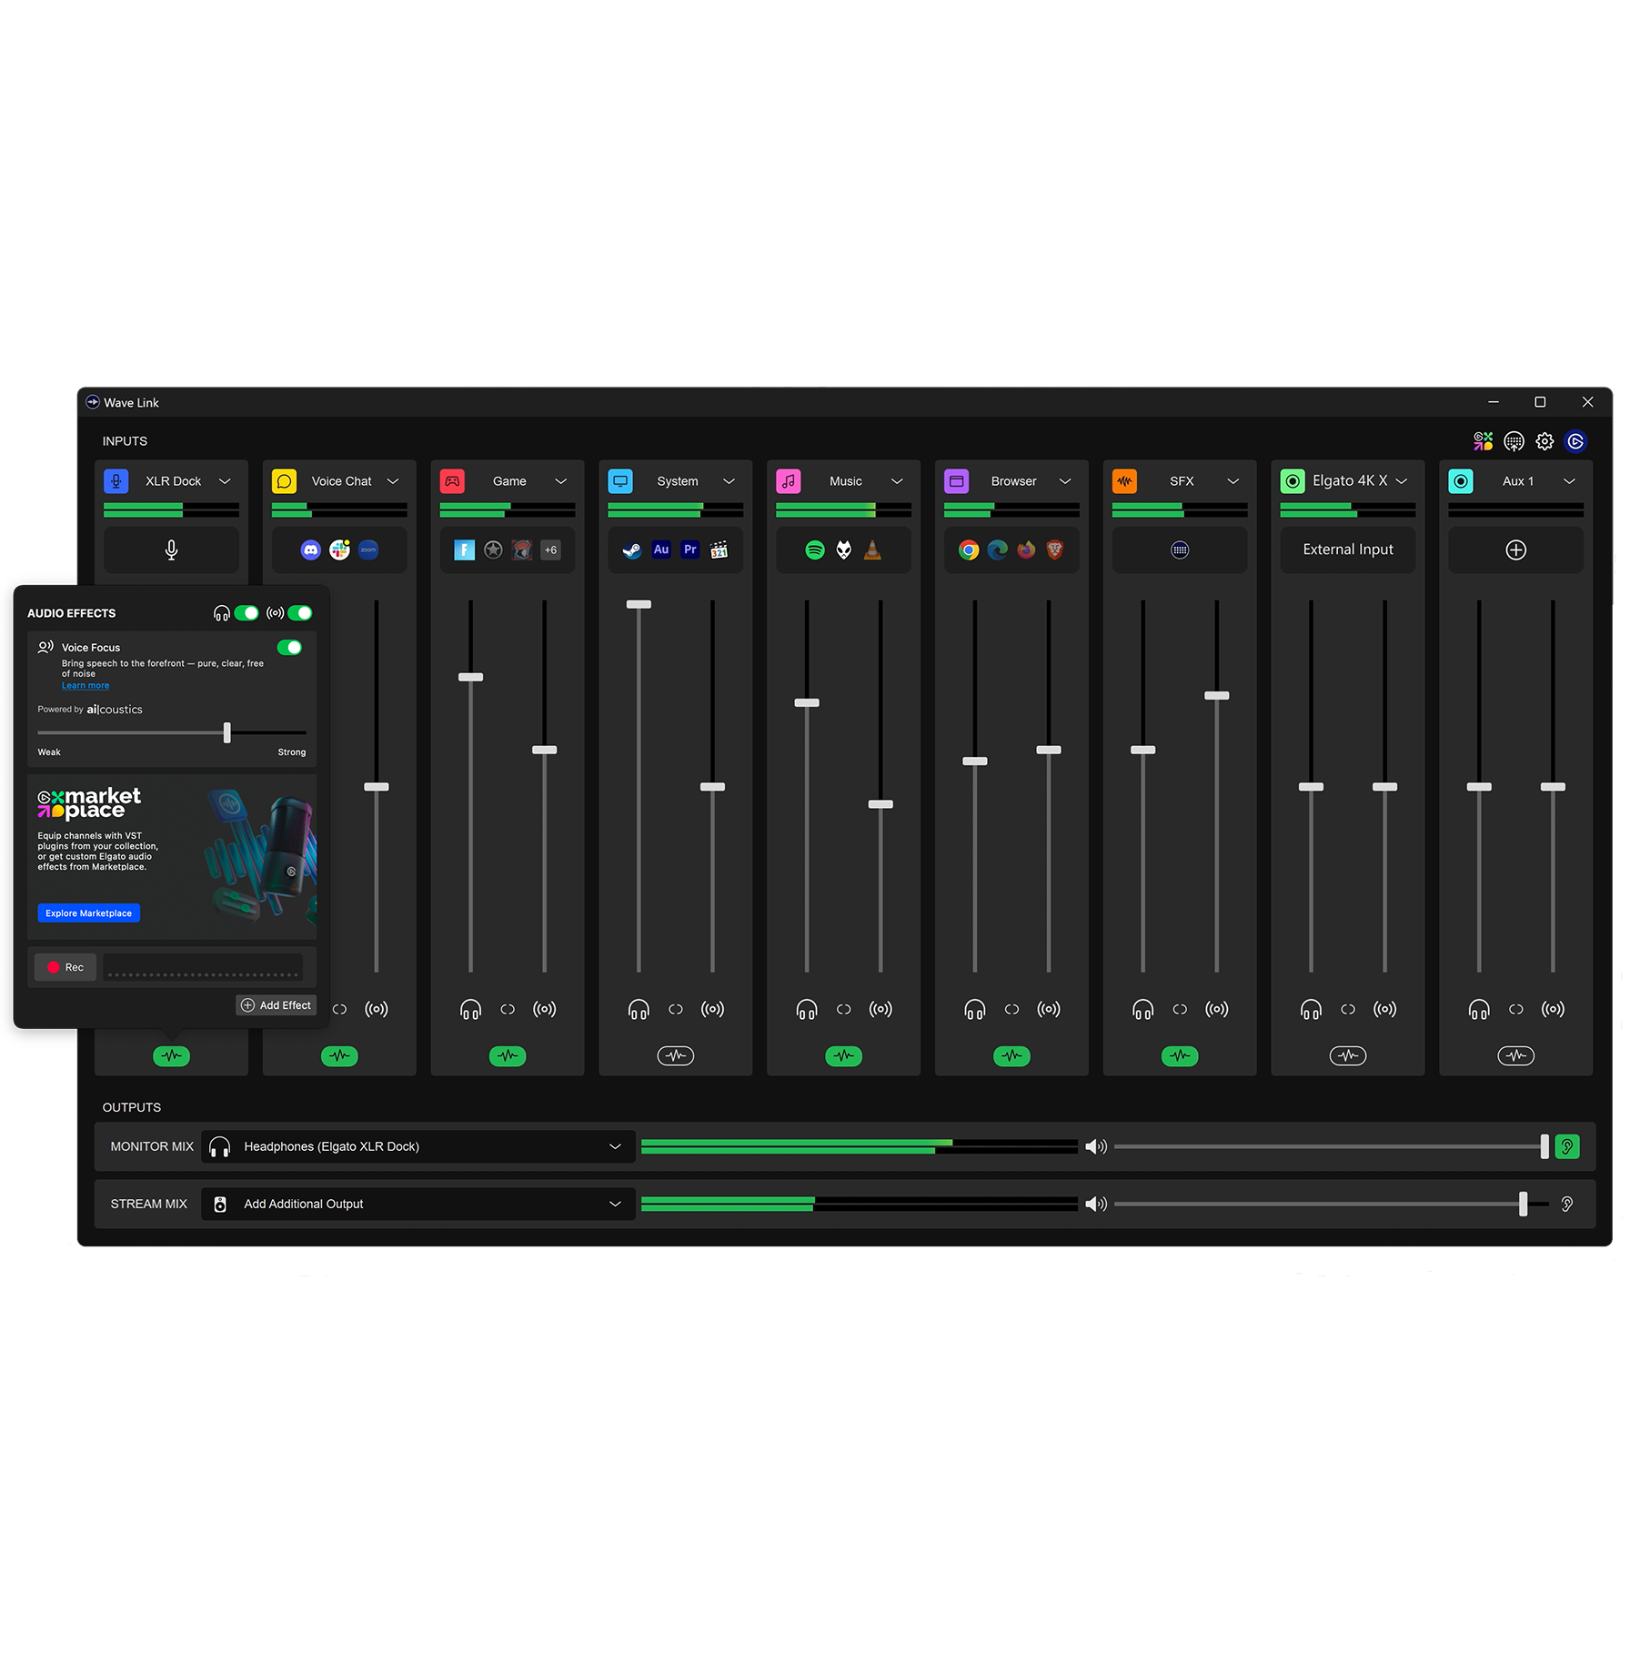This screenshot has height=1674, width=1630.
Task: Click the Premiere Pro icon in System channel
Action: 690,550
